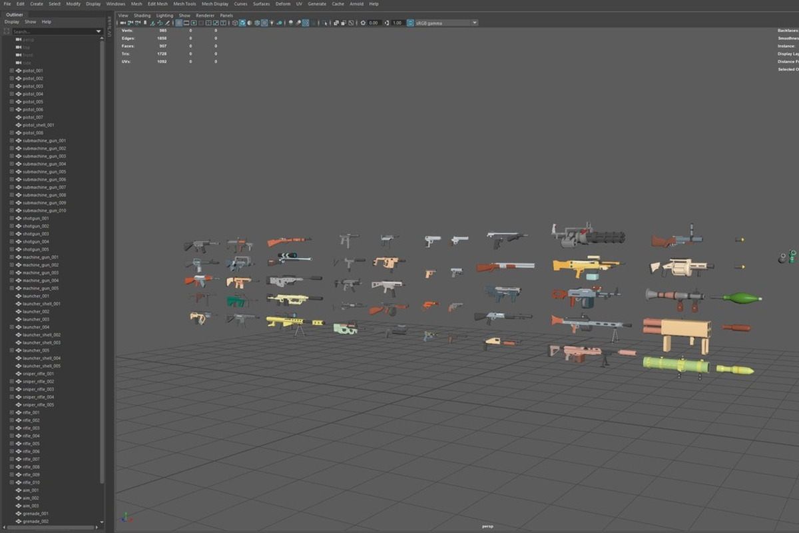Toggle Use All Lights
The width and height of the screenshot is (799, 533).
[272, 23]
